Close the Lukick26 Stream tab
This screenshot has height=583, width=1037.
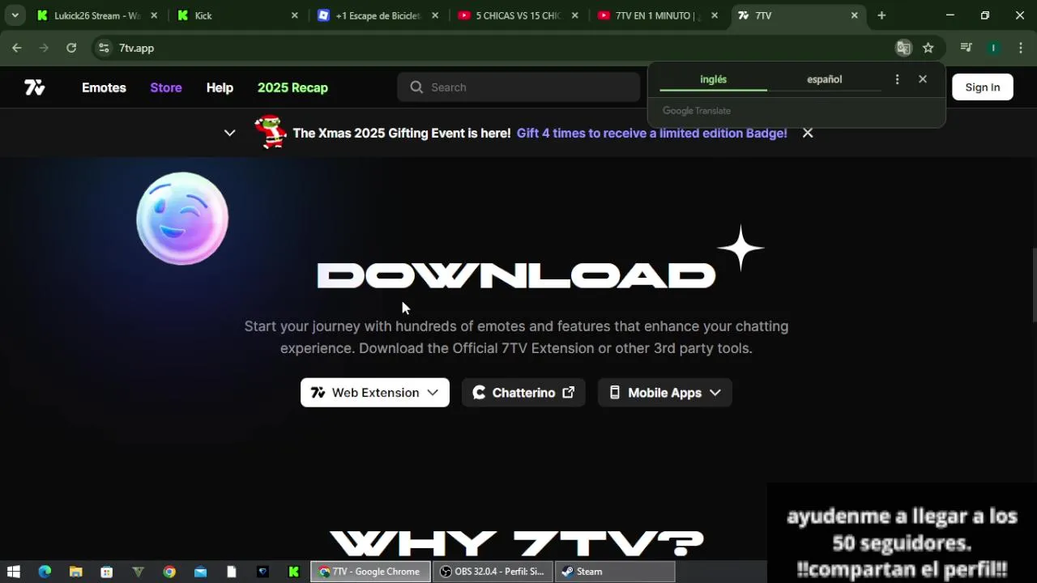click(154, 15)
